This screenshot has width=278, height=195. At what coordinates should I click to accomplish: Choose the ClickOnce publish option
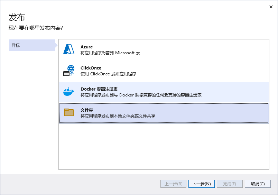(164, 71)
